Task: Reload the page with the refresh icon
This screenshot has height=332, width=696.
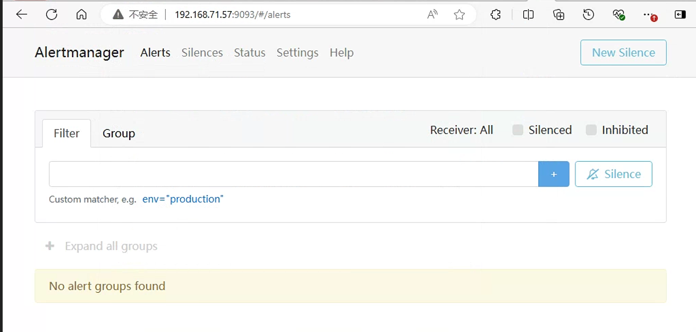Action: (x=52, y=14)
